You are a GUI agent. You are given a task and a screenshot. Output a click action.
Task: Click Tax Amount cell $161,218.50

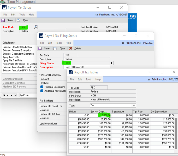tap(122, 143)
